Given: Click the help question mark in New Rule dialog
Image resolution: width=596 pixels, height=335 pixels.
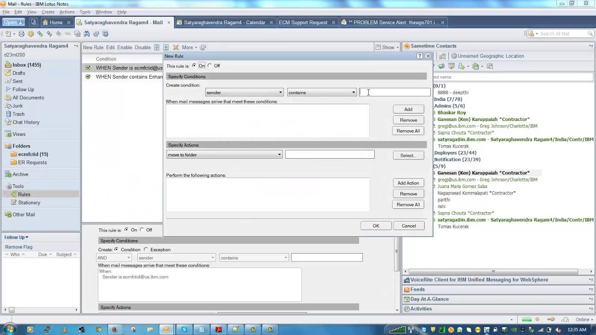Looking at the screenshot, I should pos(420,56).
